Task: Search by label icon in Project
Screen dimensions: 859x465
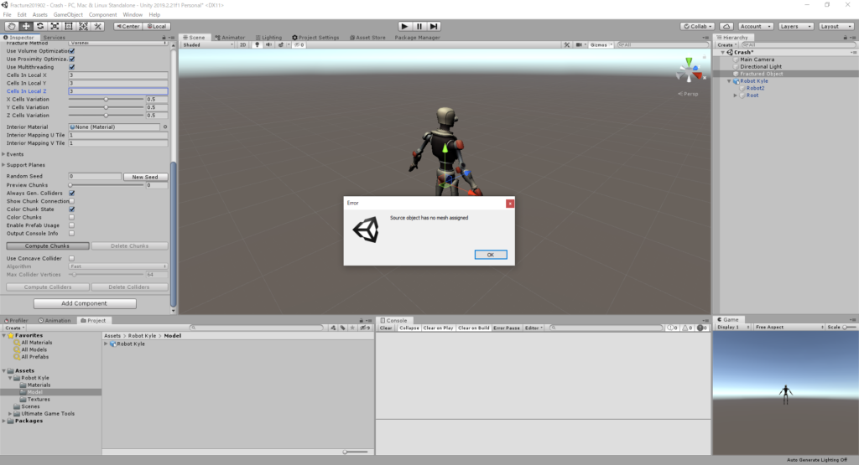Action: point(343,328)
